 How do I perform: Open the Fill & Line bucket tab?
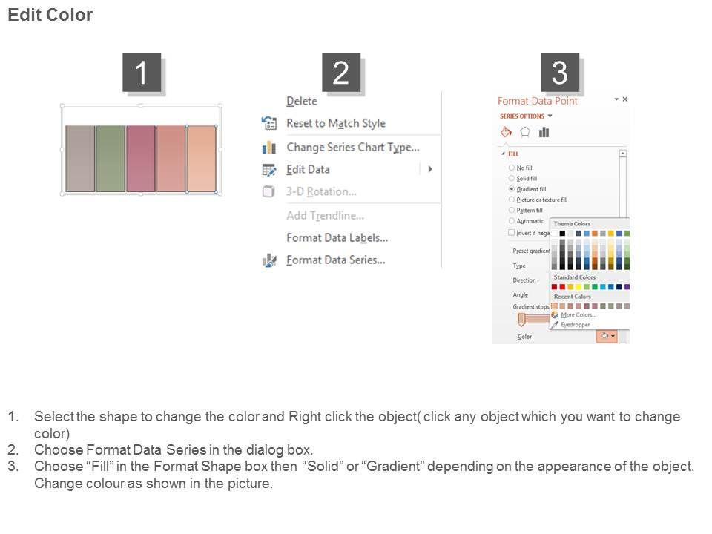[506, 132]
